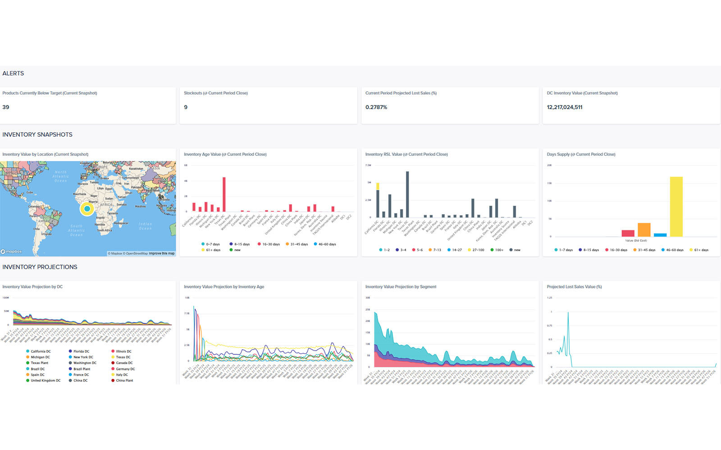Toggle the 27-100 legend in Inventory RSL Value
Image resolution: width=721 pixels, height=450 pixels.
476,250
